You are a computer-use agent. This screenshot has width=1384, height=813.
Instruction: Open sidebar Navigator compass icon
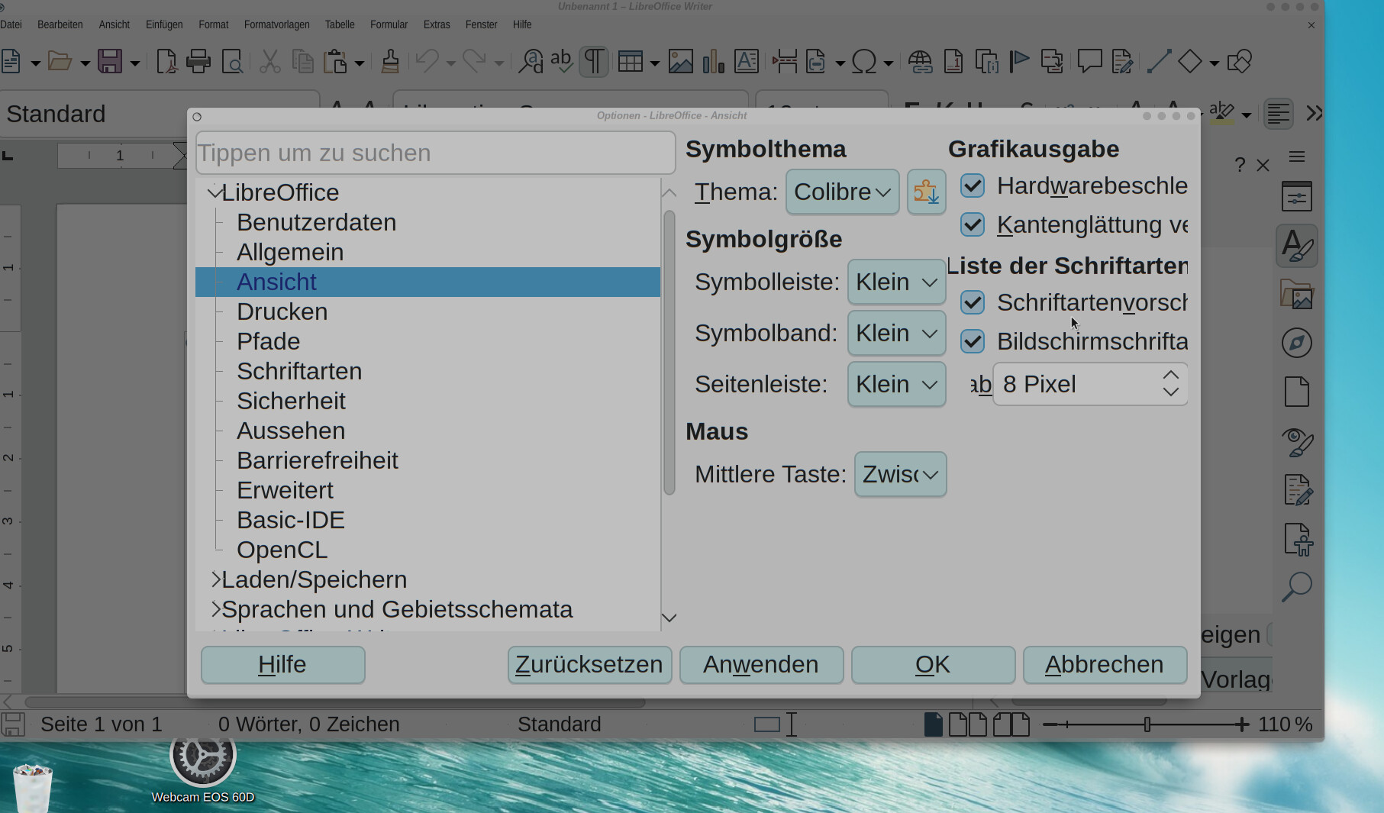pyautogui.click(x=1297, y=343)
